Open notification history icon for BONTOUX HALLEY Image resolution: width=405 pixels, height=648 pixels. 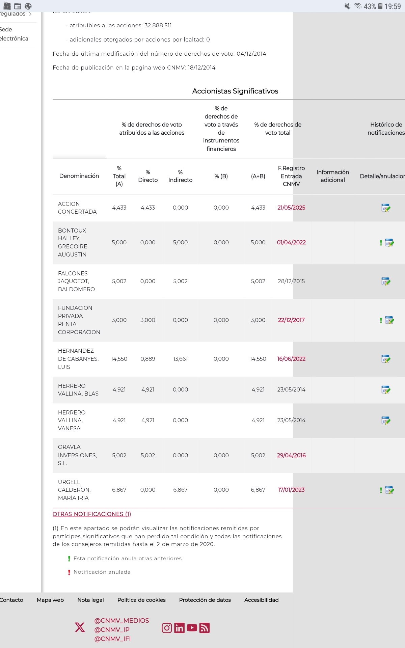pos(389,243)
